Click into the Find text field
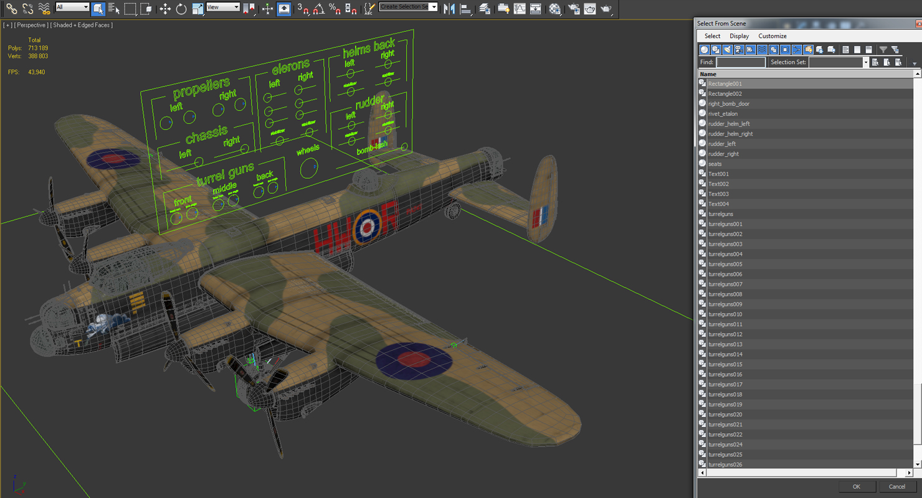 [x=741, y=62]
